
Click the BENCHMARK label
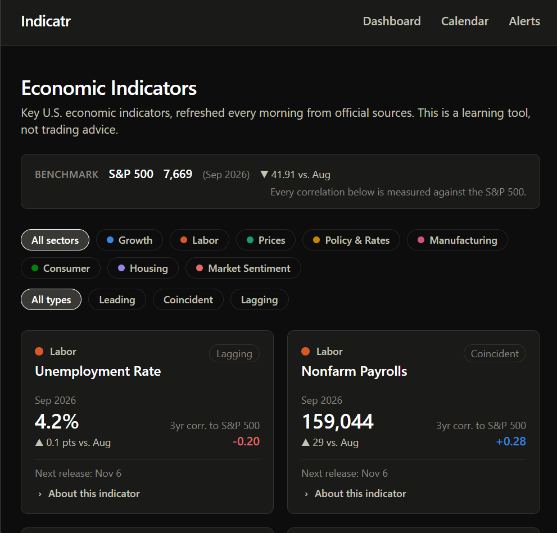click(x=67, y=175)
